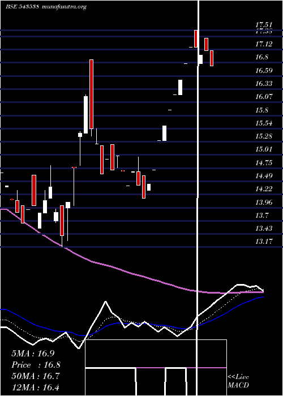Viewport: 283px width, 396px height.
Task: Click the 13.96 price axis label
Action: (x=264, y=203)
